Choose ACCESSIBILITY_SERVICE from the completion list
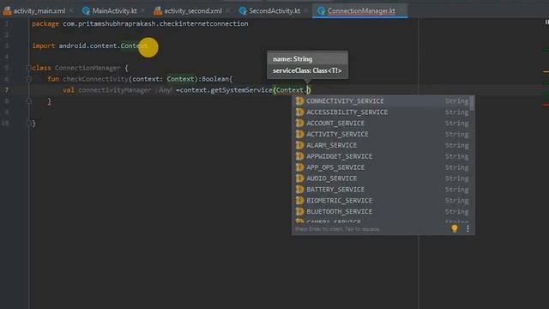The height and width of the screenshot is (309, 549). click(382, 112)
